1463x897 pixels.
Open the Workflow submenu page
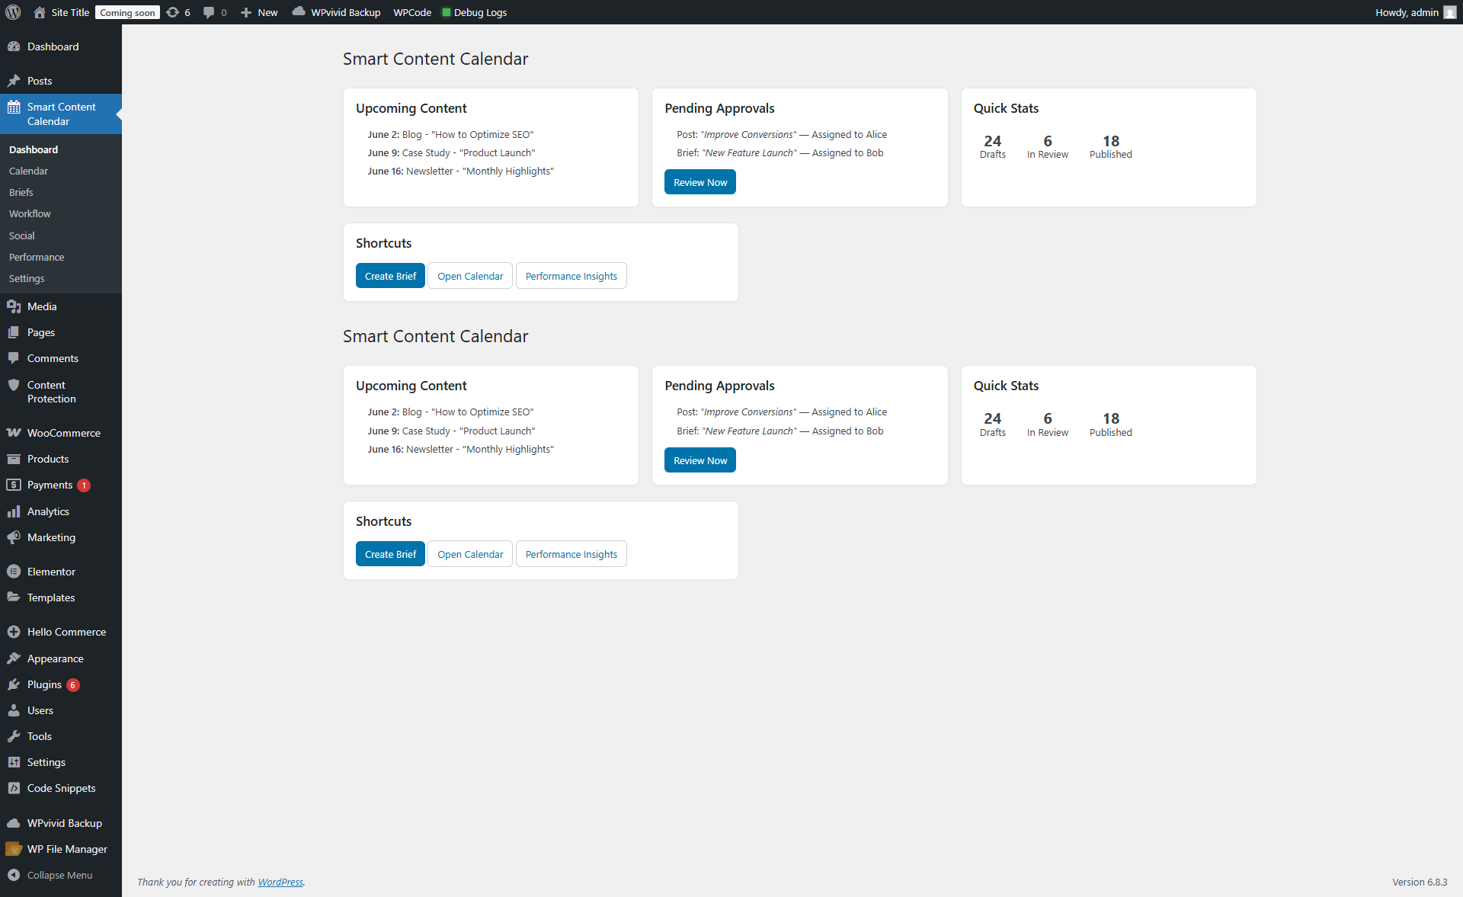30,213
